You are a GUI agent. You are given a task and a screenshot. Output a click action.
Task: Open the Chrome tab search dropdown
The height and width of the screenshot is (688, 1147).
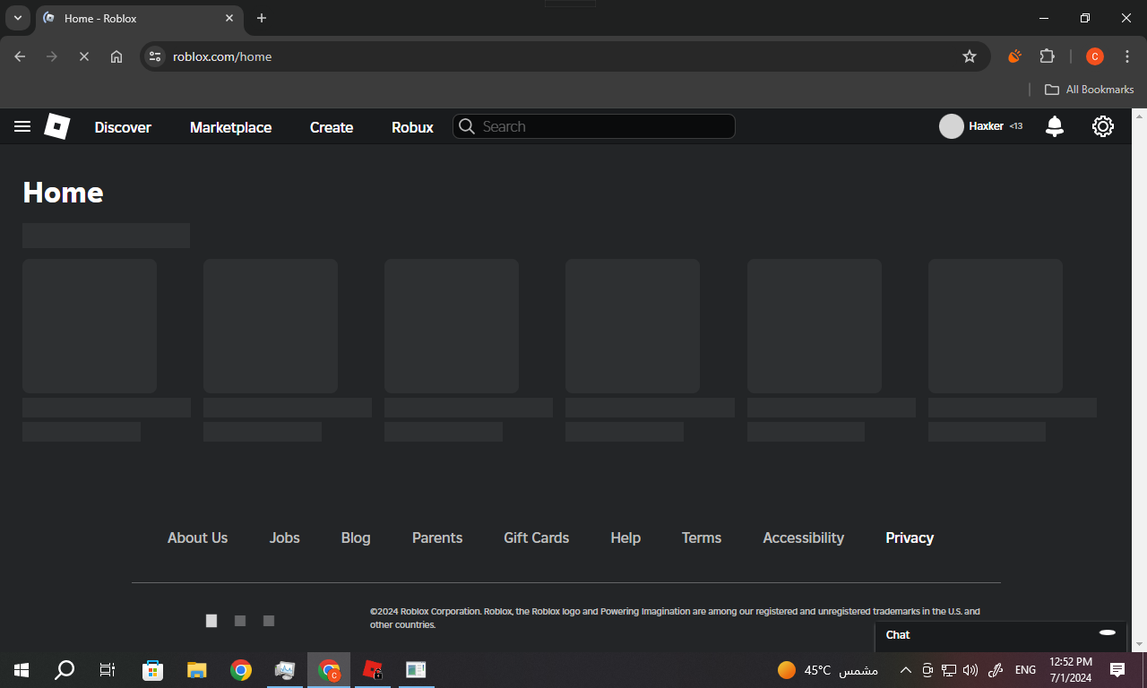coord(17,18)
